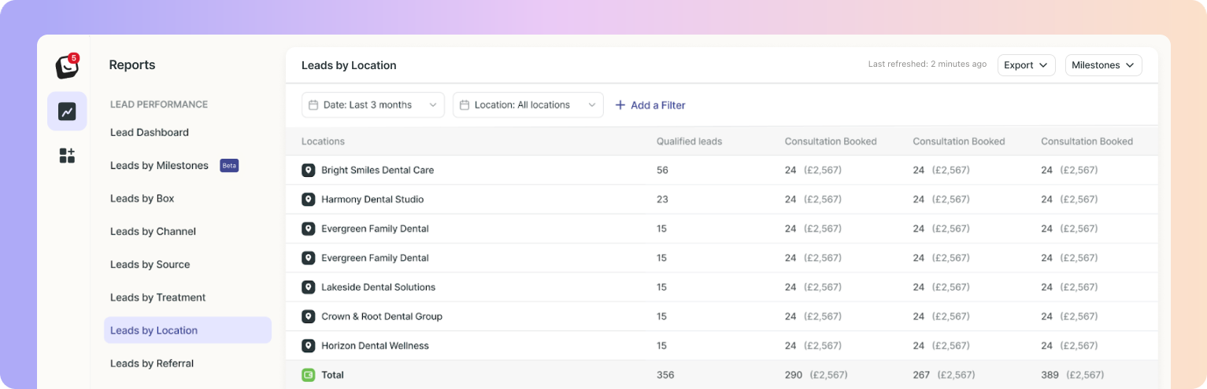Open Lead Dashboard report

click(150, 133)
